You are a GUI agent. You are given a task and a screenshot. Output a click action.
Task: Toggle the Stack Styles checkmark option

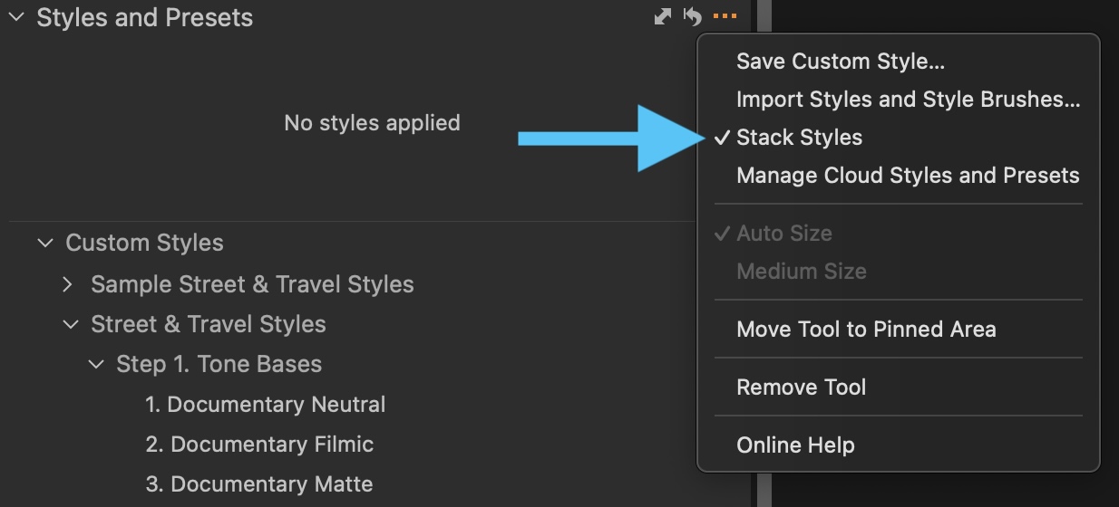pos(799,138)
